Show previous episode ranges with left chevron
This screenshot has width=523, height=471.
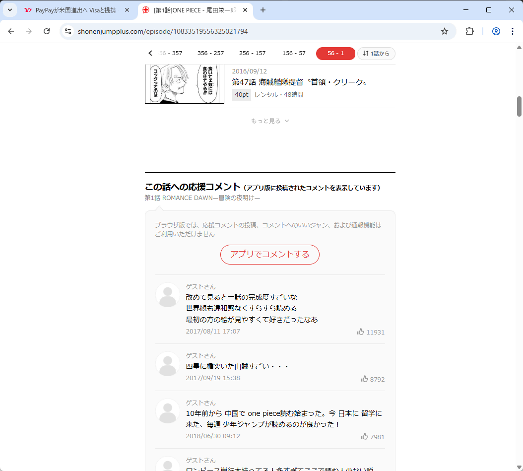[150, 53]
